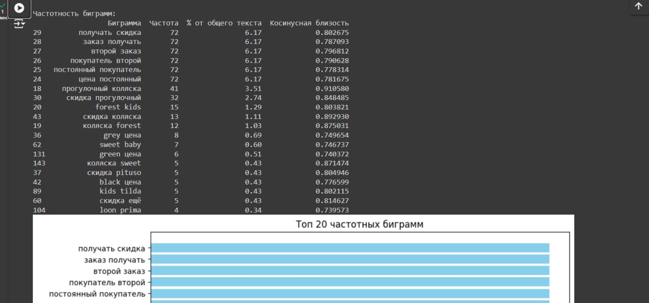Click the 'Частота' column header
This screenshot has width=649, height=303.
coord(164,23)
